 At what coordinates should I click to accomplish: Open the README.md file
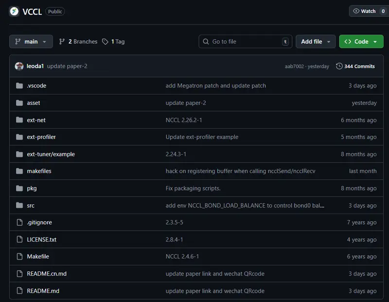pyautogui.click(x=43, y=291)
